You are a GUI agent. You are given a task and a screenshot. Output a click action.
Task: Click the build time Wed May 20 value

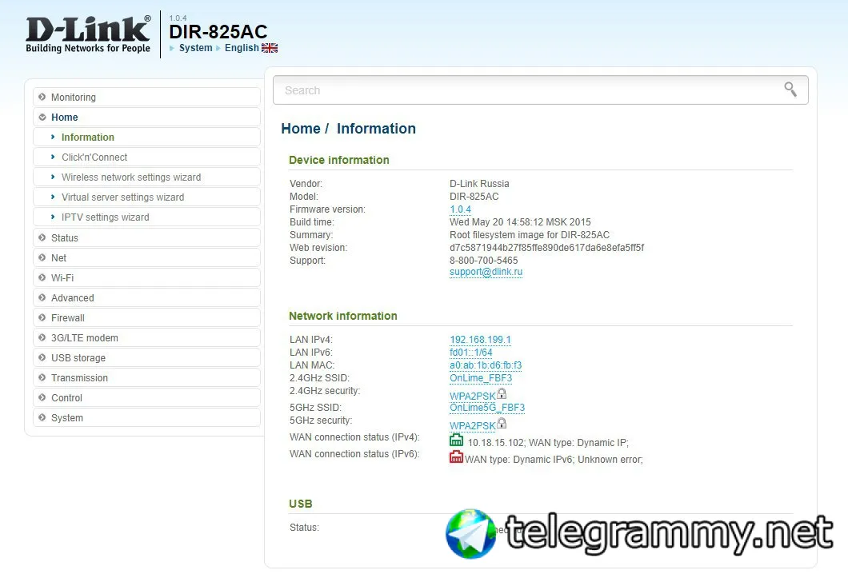(x=520, y=222)
